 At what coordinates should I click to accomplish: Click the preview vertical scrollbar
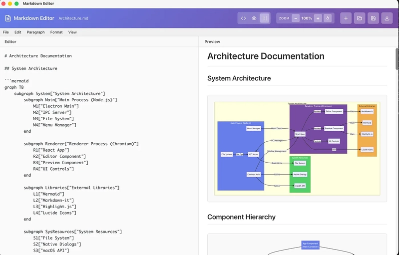[397, 59]
